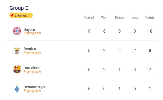Click the Points column header

(x=150, y=18)
